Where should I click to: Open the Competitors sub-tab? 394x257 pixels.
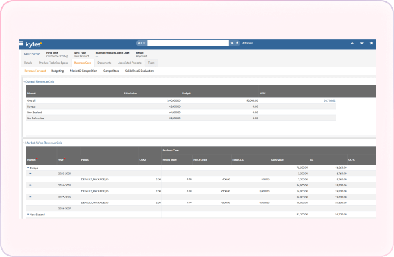[x=111, y=71]
